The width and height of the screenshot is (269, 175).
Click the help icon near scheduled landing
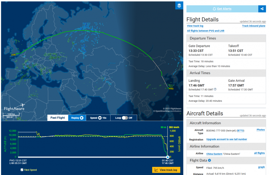coord(215,89)
